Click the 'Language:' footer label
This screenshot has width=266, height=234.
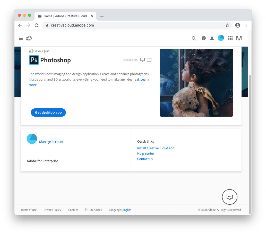pyautogui.click(x=115, y=210)
